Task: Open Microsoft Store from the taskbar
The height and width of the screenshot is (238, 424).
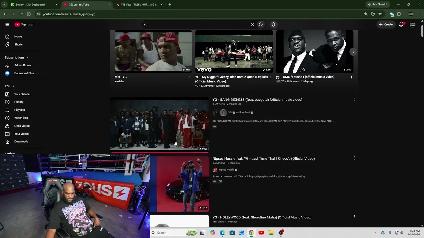Action: pyautogui.click(x=232, y=233)
